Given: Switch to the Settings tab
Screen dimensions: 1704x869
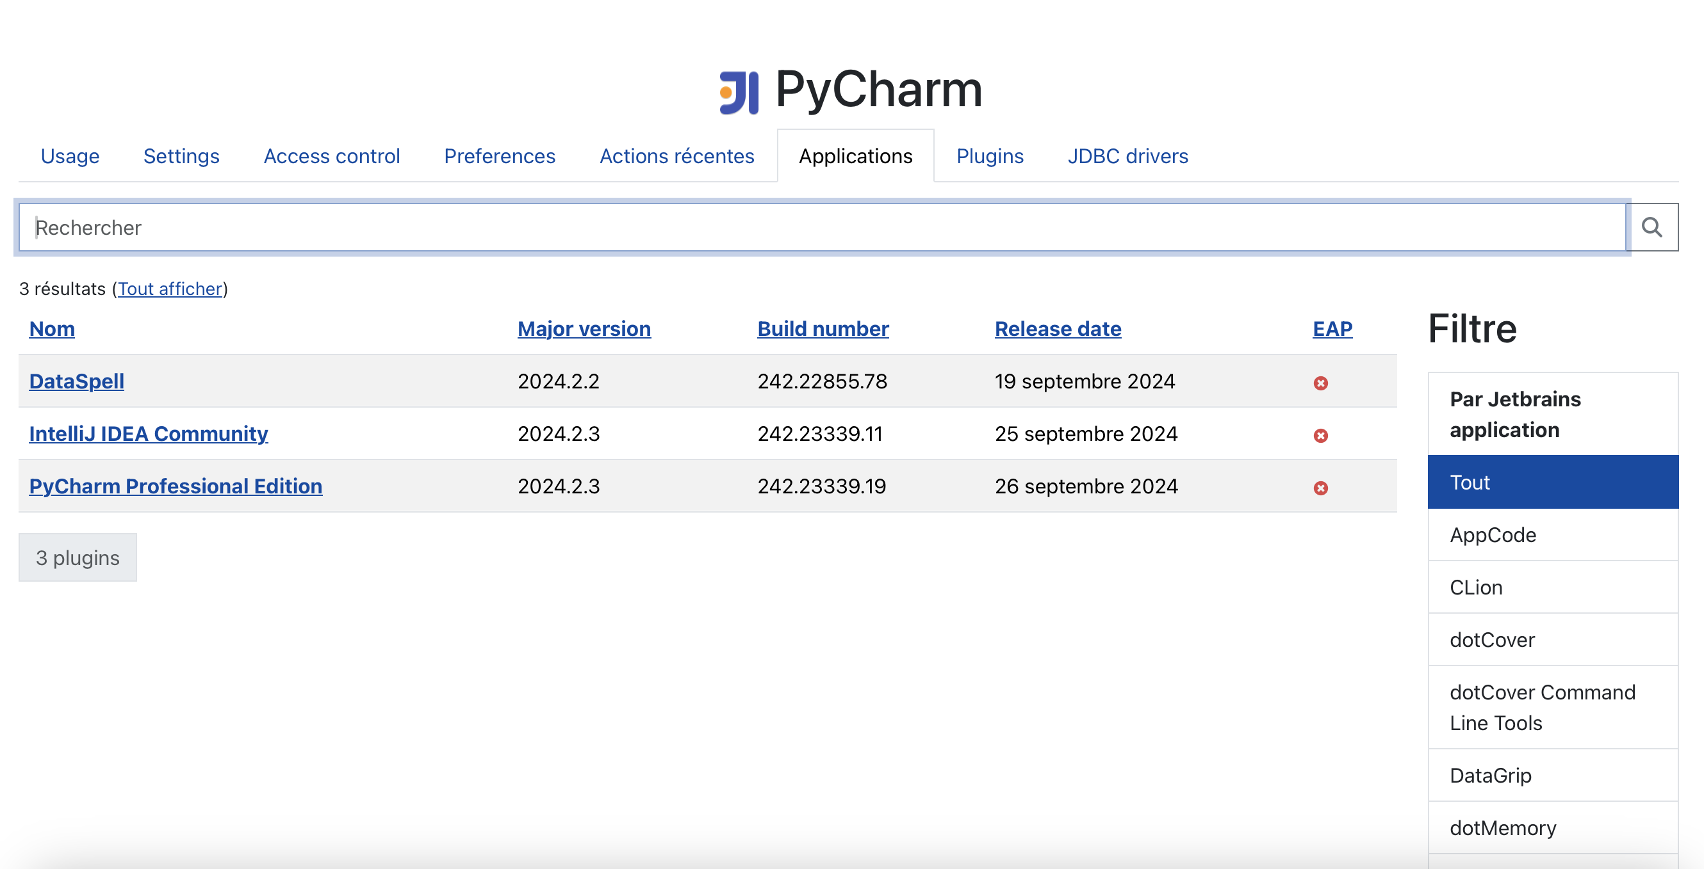Looking at the screenshot, I should pyautogui.click(x=181, y=156).
